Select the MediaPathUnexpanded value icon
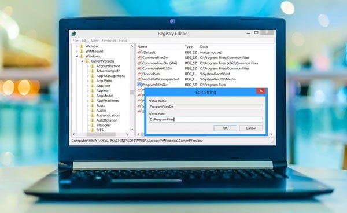 [x=139, y=79]
